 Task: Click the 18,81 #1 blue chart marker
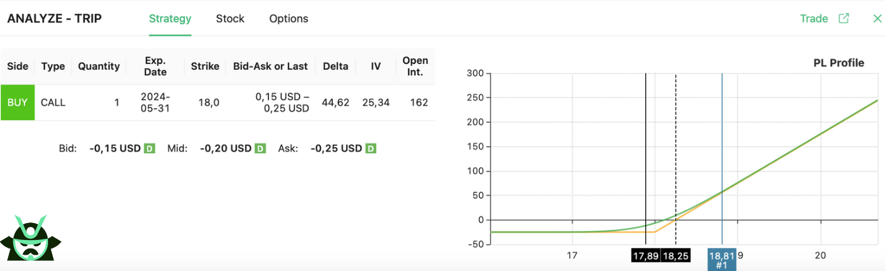point(722,259)
